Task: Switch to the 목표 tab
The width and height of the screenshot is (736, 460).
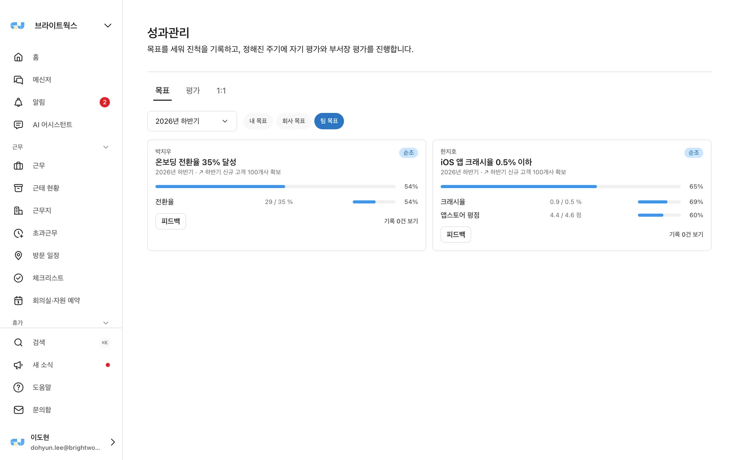Action: [162, 91]
